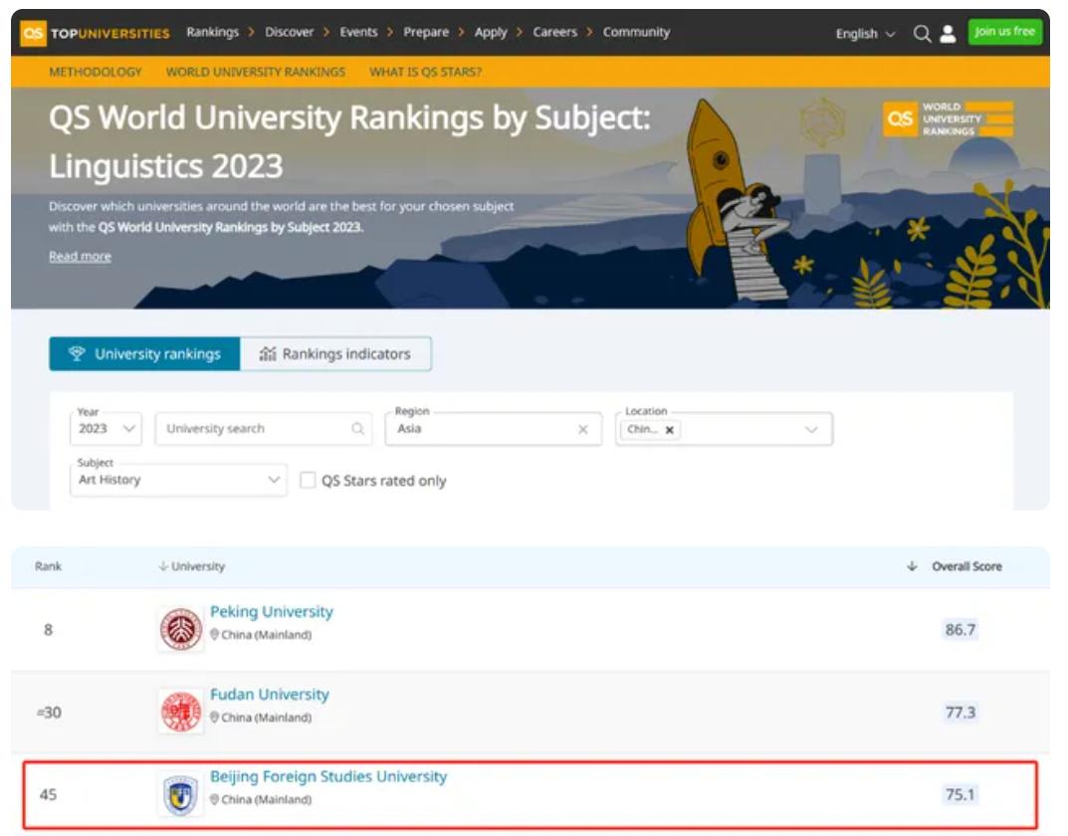Click the user account profile icon
This screenshot has width=1068, height=836.
pyautogui.click(x=948, y=33)
